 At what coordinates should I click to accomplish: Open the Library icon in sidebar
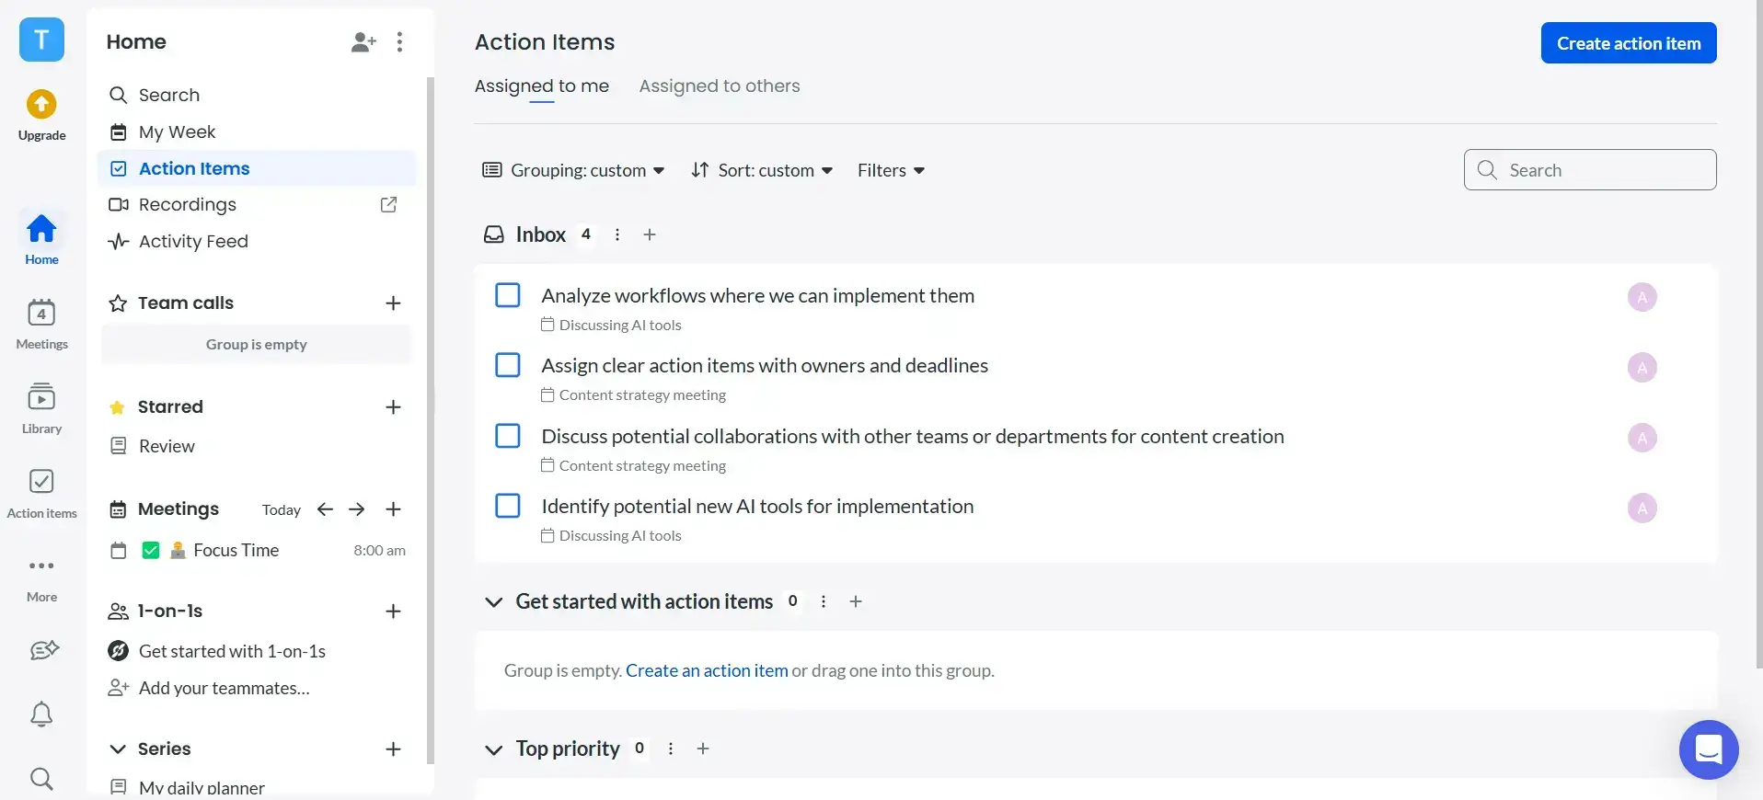(x=41, y=397)
